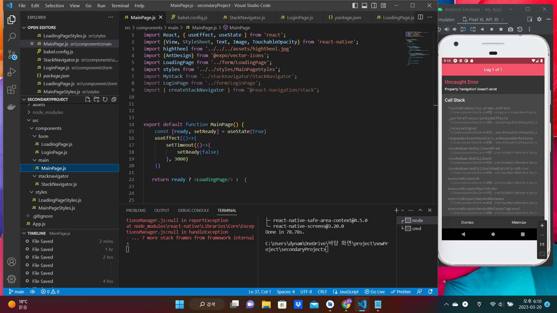Open notifications bell in status bar
Image resolution: width=557 pixels, height=313 pixels.
pos(430,292)
